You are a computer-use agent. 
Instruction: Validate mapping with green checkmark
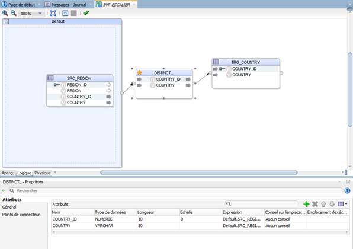click(86, 13)
